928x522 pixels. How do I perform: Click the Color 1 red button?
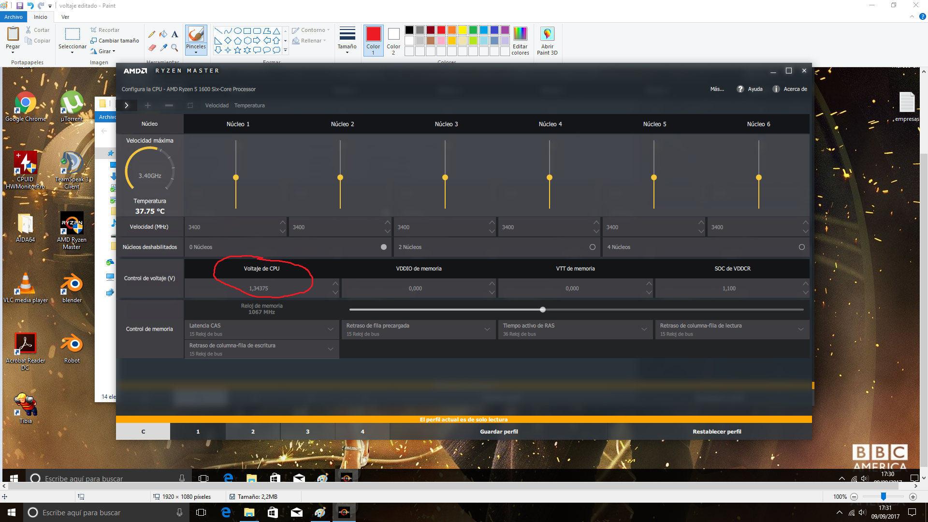pos(373,41)
